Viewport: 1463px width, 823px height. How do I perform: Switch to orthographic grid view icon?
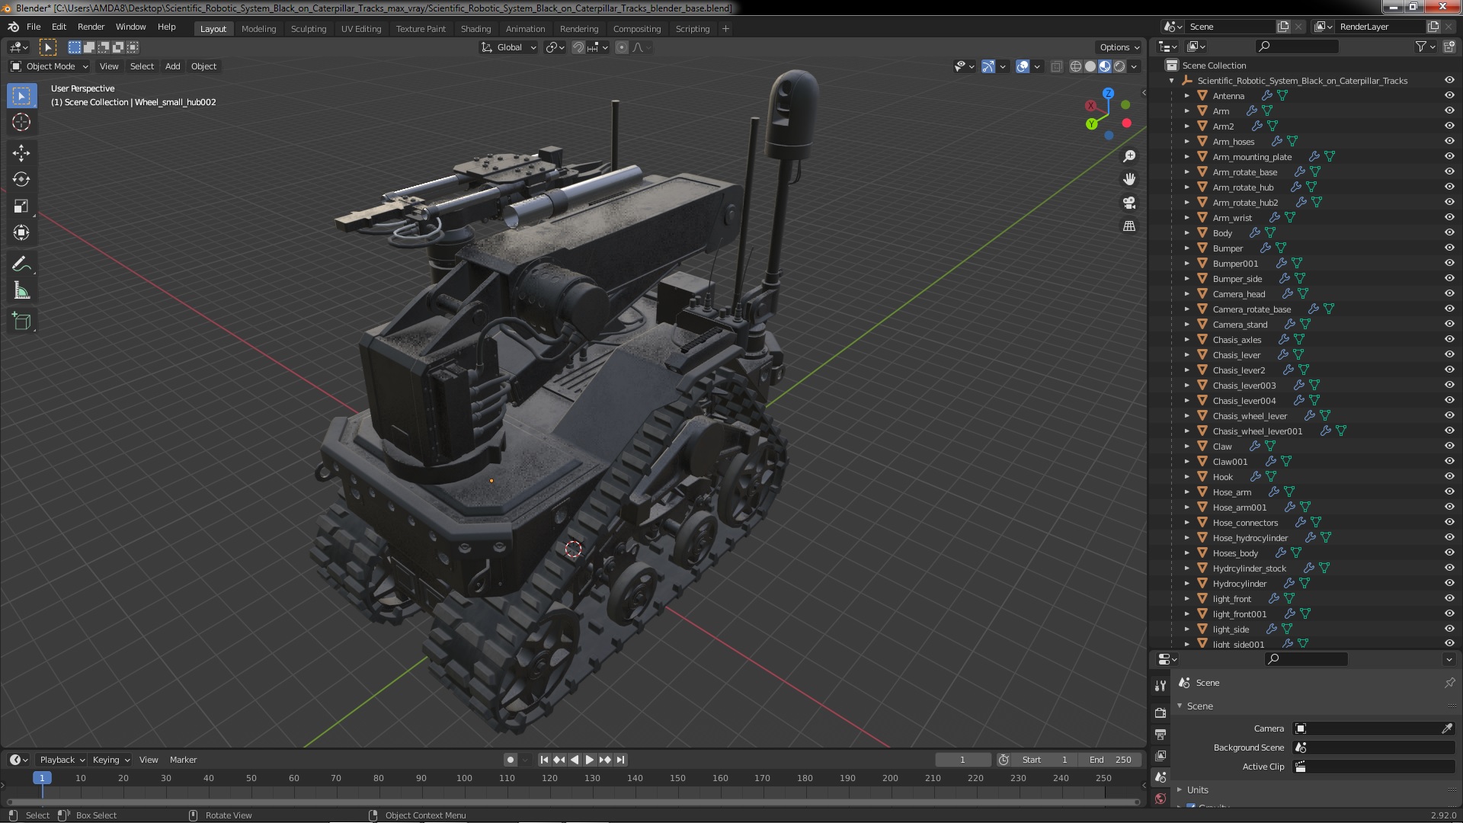(1129, 226)
